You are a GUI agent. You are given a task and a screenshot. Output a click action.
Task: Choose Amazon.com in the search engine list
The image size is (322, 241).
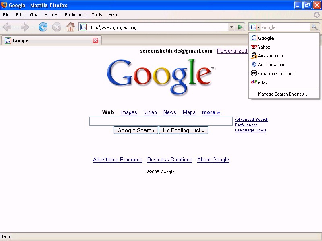click(x=284, y=56)
